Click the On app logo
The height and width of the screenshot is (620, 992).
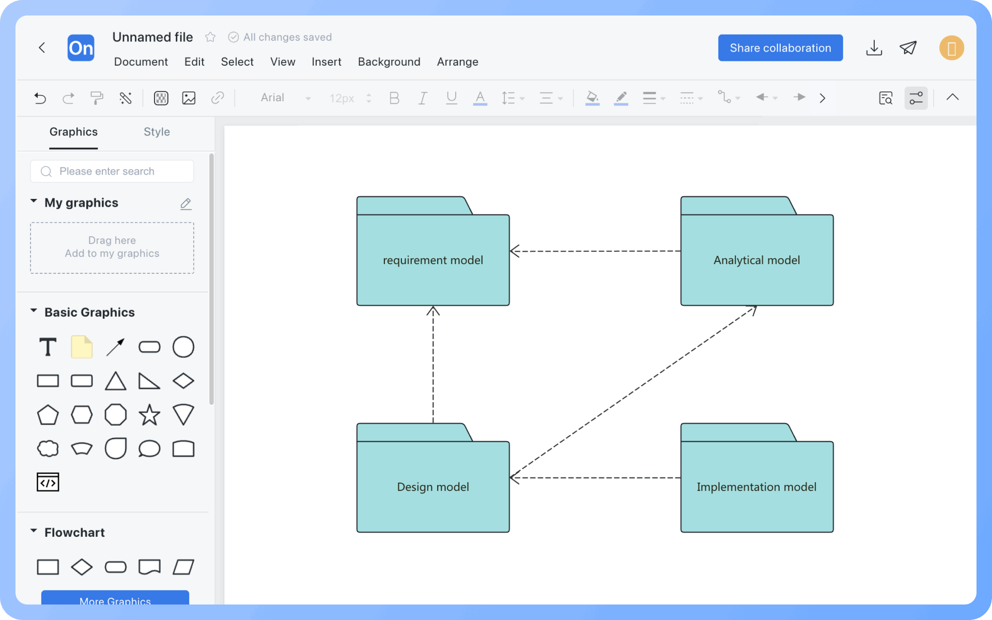point(81,48)
